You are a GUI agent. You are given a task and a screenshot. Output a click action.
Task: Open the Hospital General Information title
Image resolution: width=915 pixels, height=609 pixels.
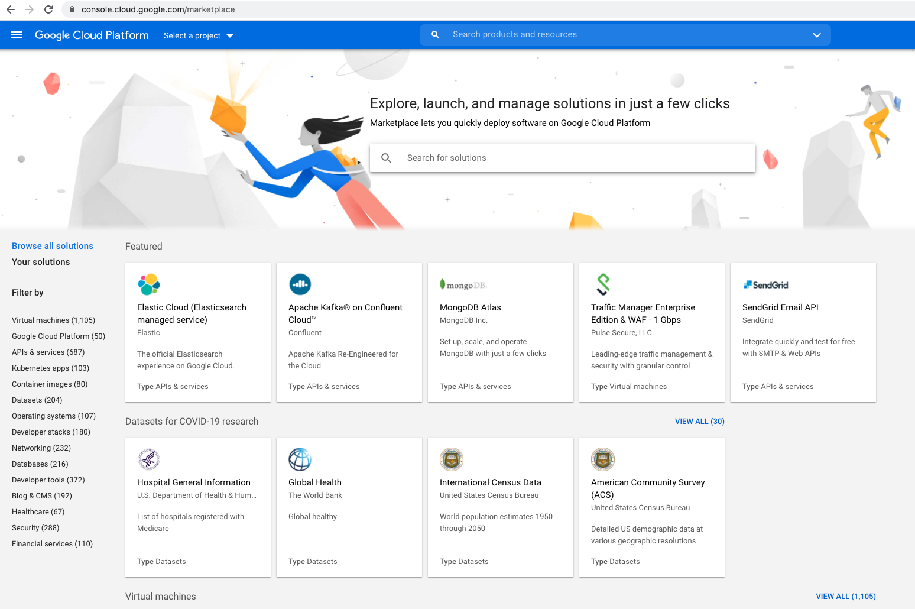tap(194, 482)
